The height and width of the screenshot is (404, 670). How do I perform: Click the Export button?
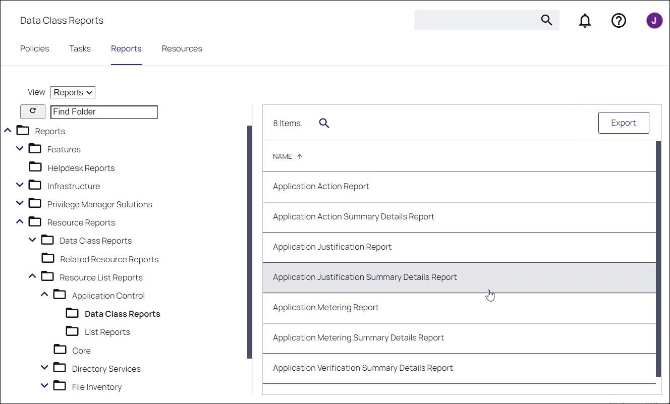[624, 123]
